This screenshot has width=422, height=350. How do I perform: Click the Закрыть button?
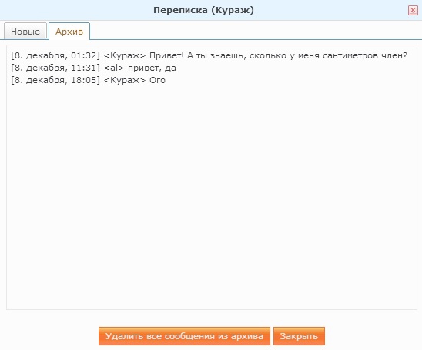(299, 336)
